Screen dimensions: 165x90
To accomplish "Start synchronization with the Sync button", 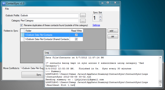I will tap(32, 75).
